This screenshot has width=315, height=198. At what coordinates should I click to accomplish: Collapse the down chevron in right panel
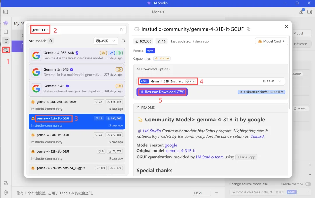click(x=310, y=175)
